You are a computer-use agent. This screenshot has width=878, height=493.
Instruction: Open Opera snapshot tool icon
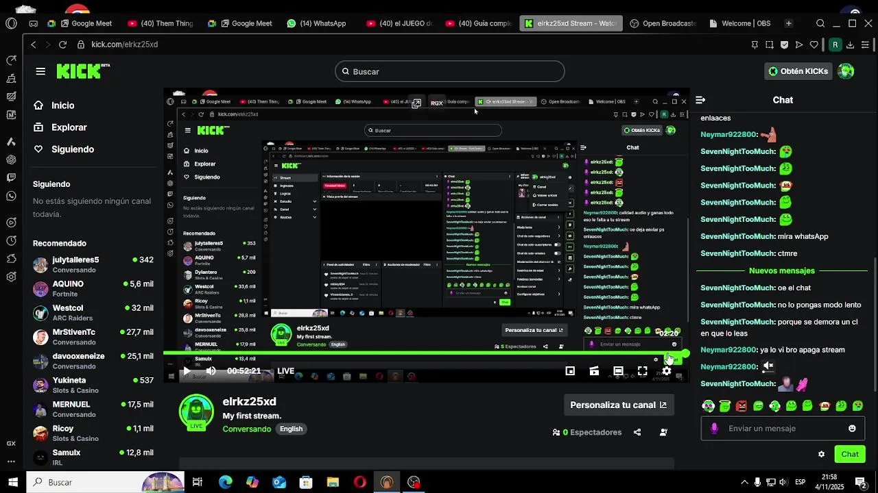coord(769,45)
